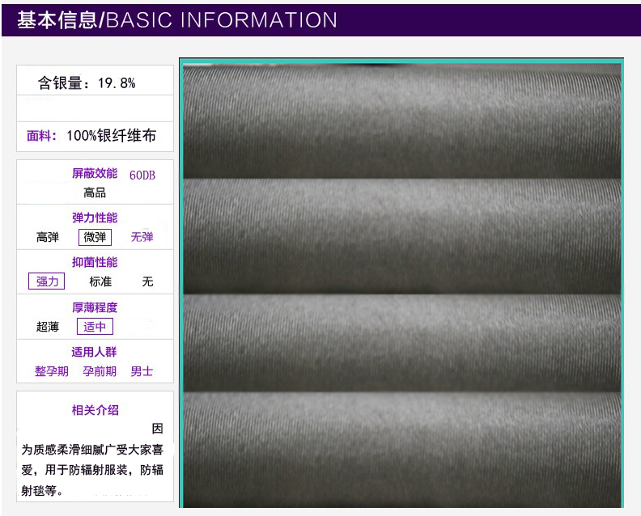Click the 屏蔽效能 heading

pos(95,174)
